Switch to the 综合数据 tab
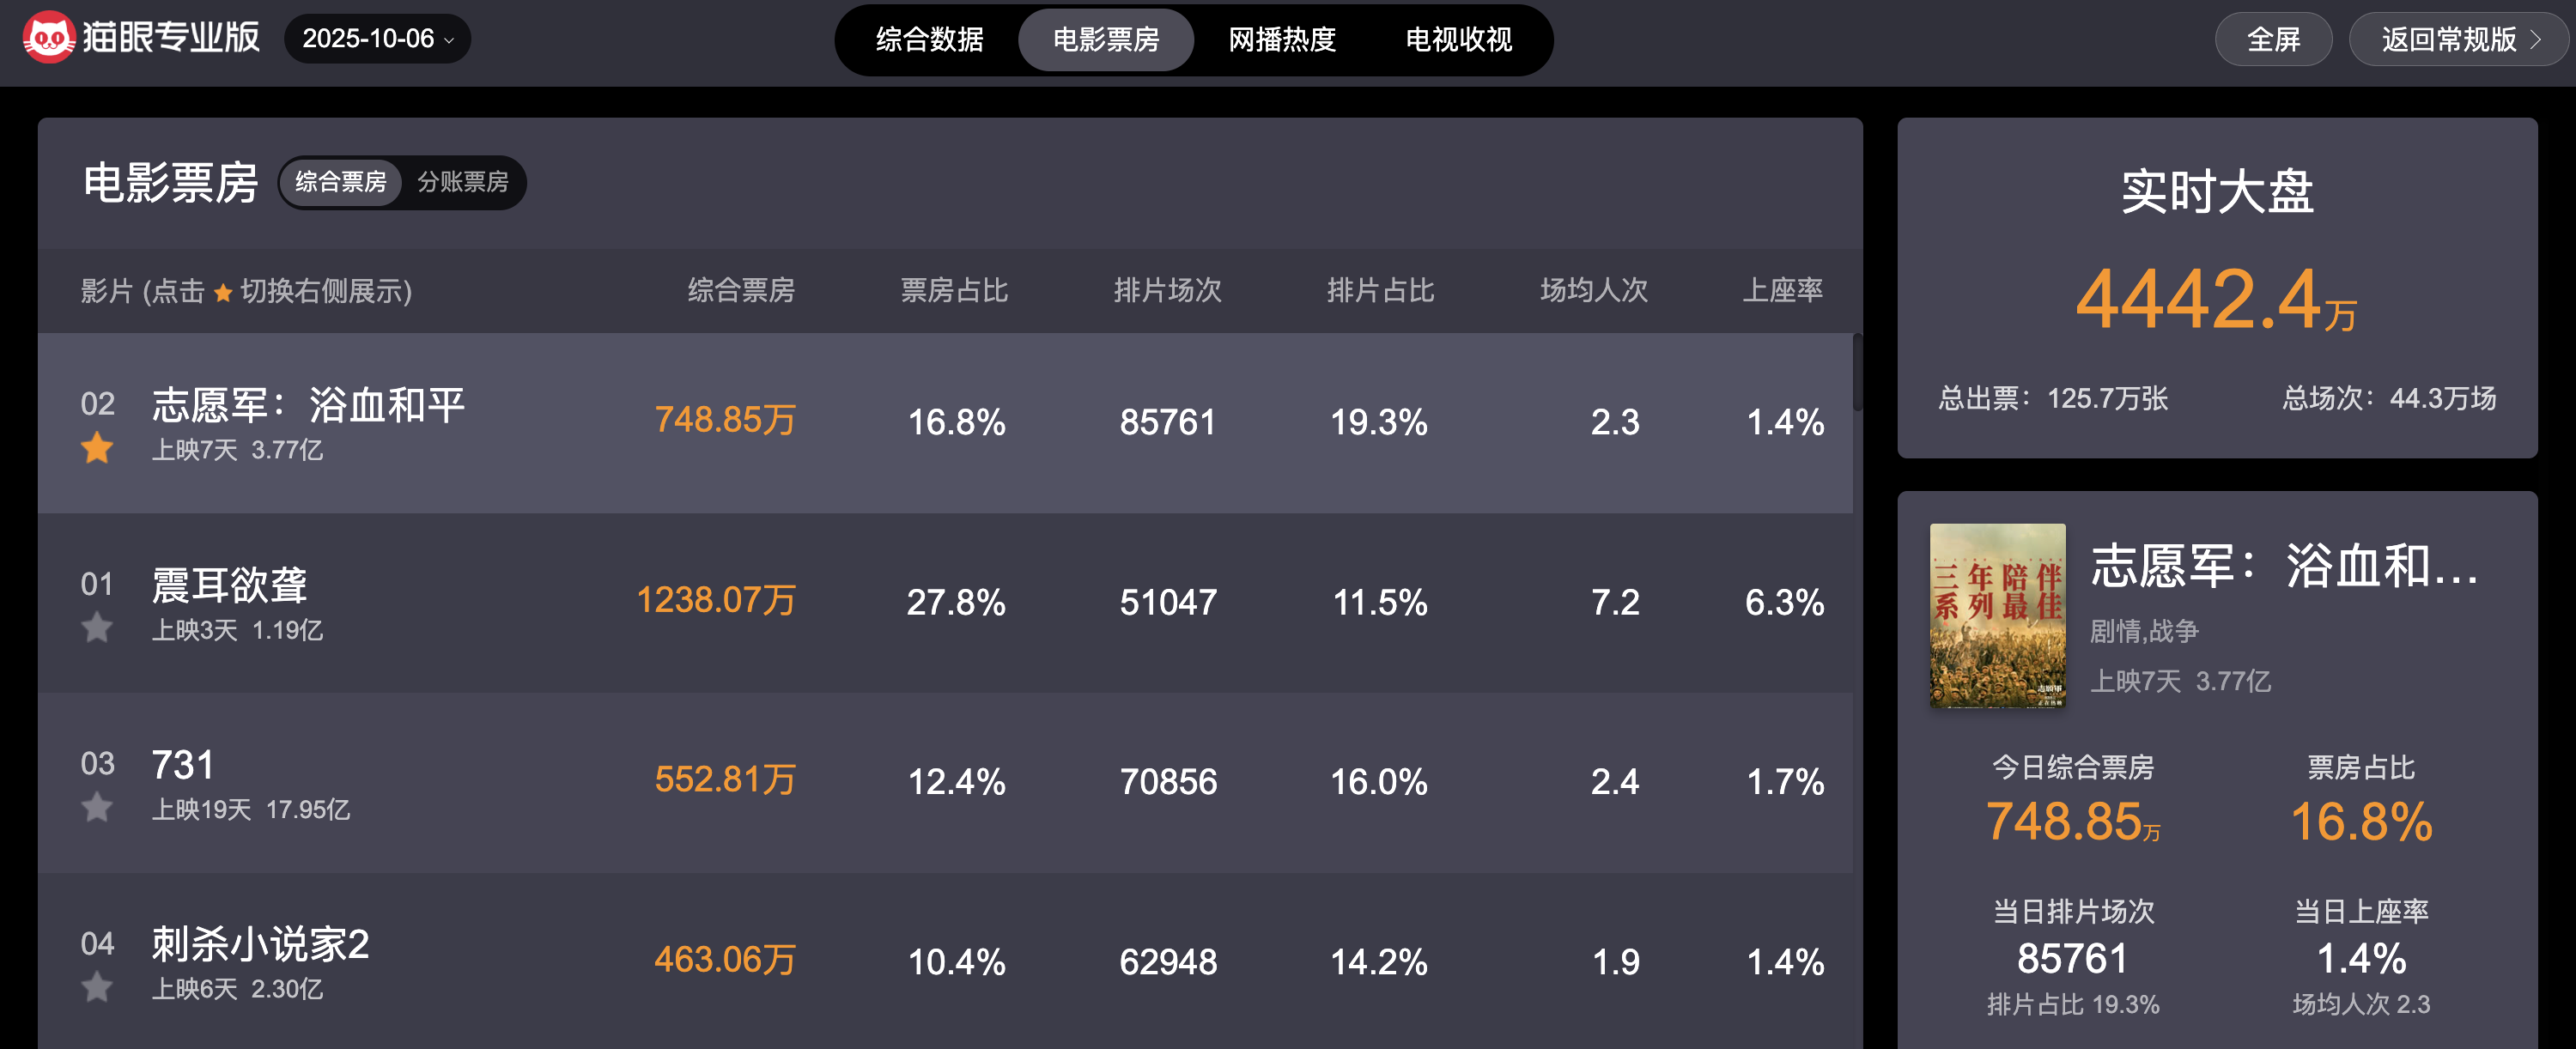Viewport: 2576px width, 1049px height. tap(929, 40)
